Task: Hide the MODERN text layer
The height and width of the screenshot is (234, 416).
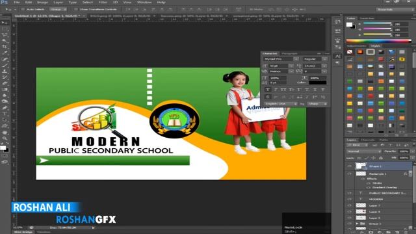Action: coord(350,200)
